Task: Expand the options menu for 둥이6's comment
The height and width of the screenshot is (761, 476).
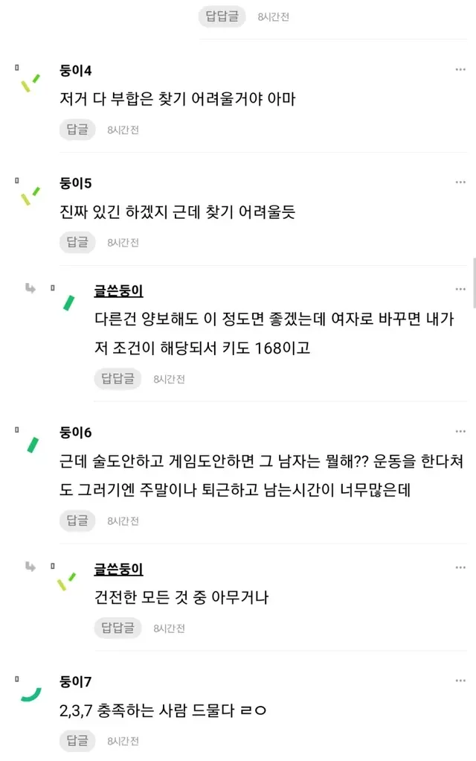Action: [460, 432]
